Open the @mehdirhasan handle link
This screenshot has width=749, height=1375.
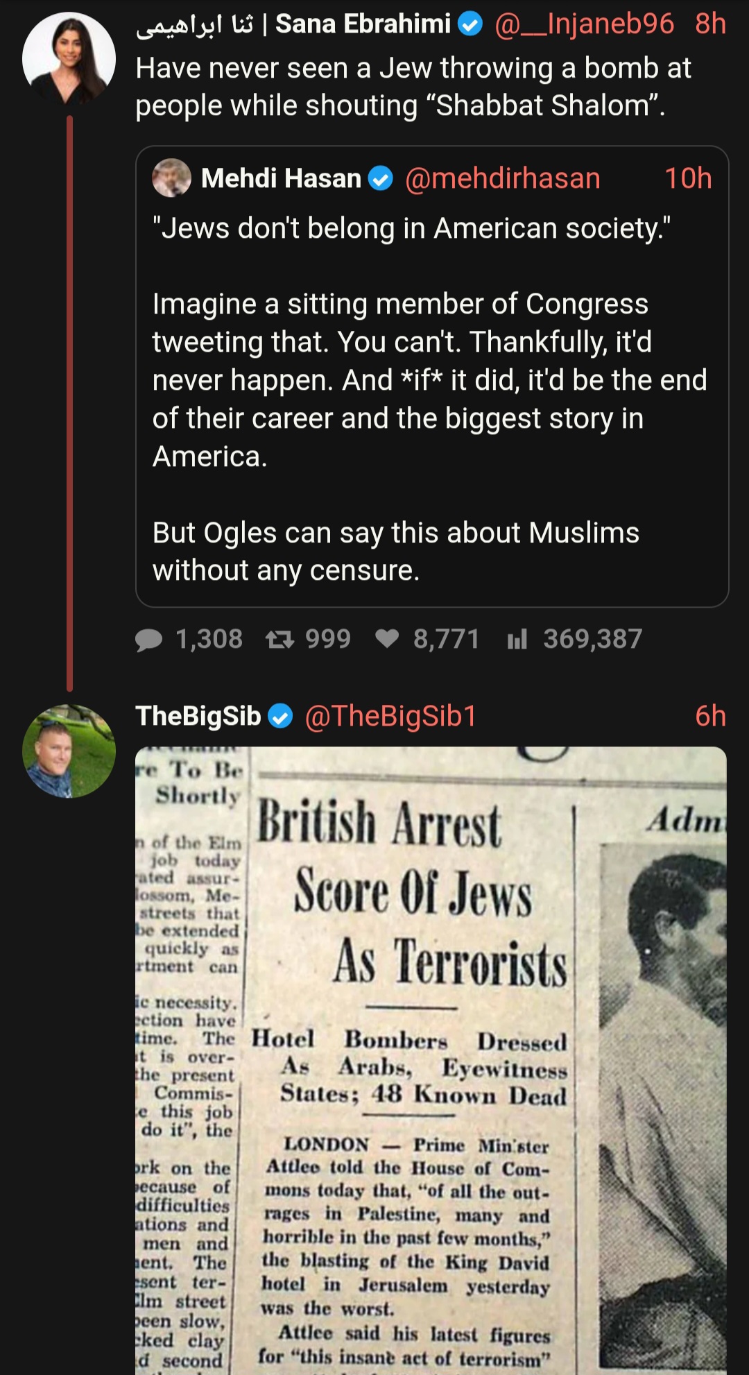pos(502,178)
